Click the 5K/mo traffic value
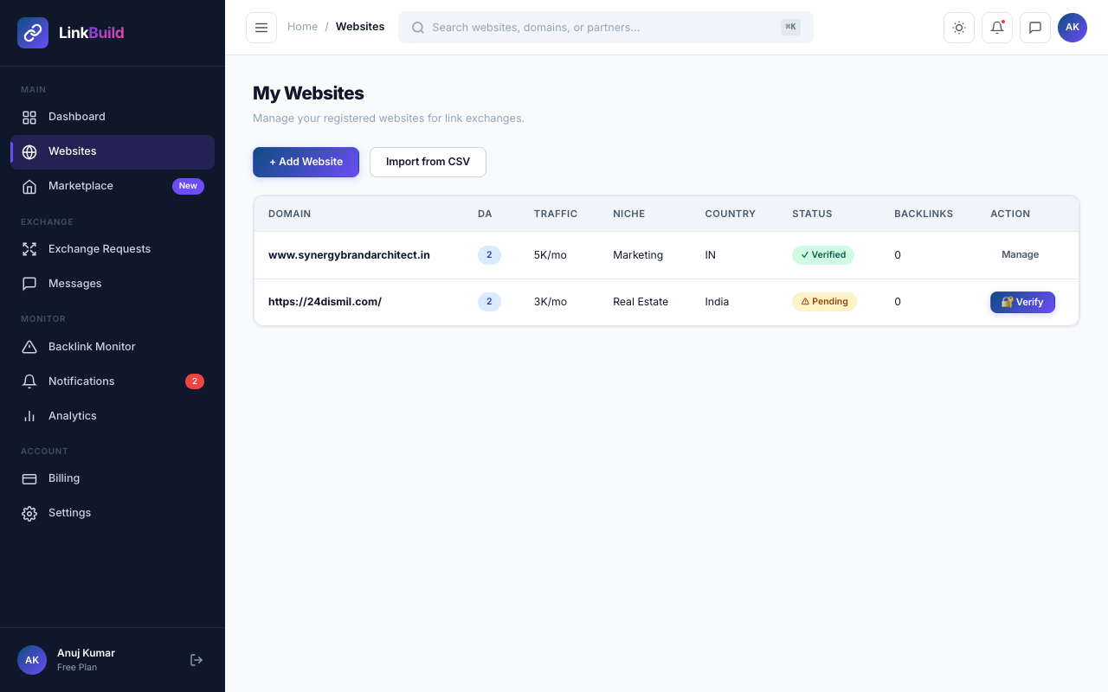Image resolution: width=1108 pixels, height=692 pixels. click(x=551, y=255)
